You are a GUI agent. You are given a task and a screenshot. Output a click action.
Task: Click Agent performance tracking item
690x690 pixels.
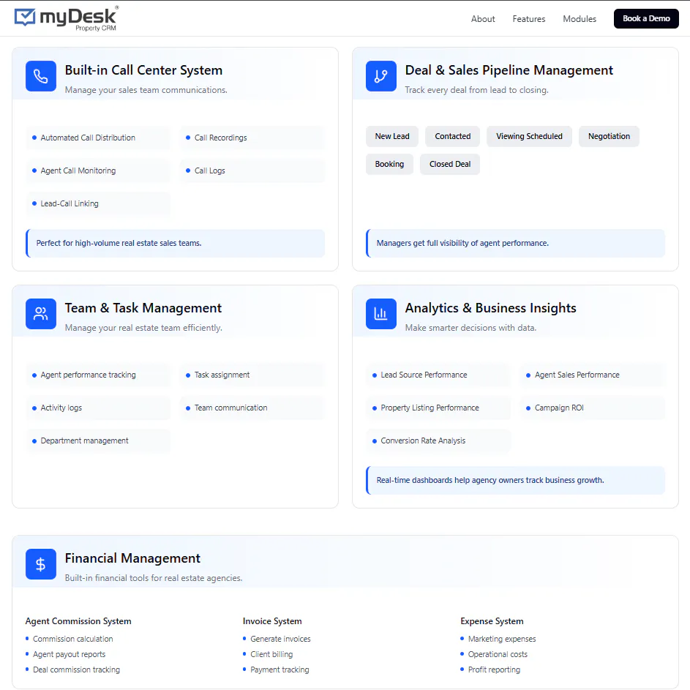coord(98,375)
